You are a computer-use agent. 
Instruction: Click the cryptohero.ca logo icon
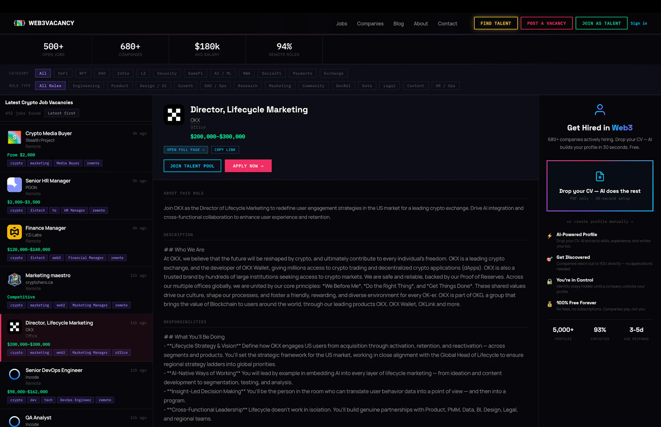point(14,280)
